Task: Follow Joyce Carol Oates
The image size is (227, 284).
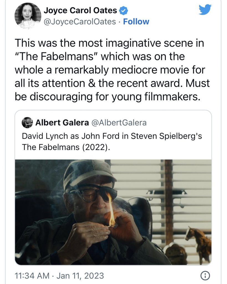Action: pyautogui.click(x=136, y=22)
